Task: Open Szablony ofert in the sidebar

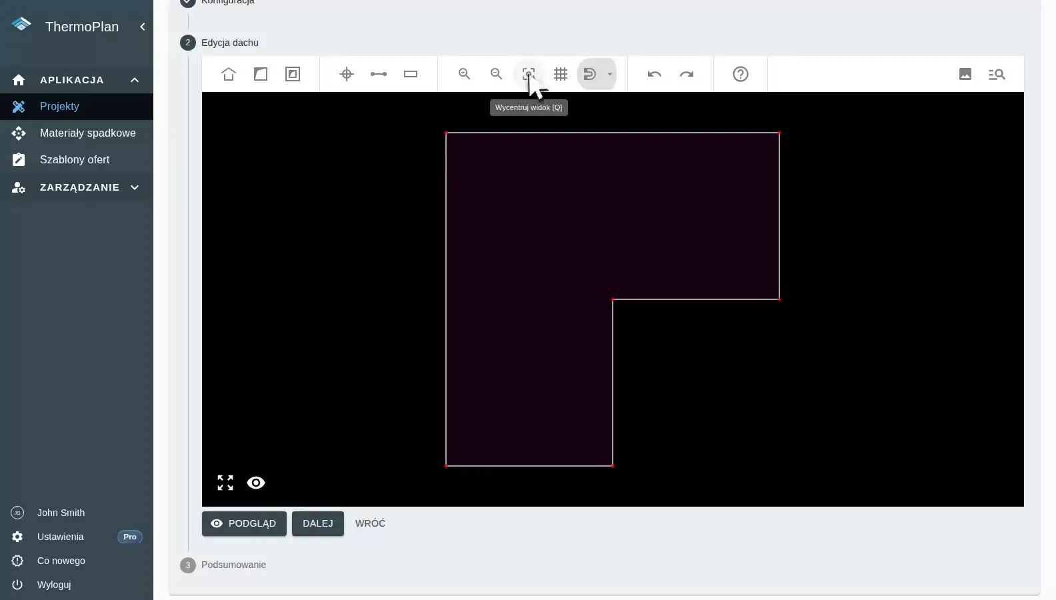Action: (x=77, y=160)
